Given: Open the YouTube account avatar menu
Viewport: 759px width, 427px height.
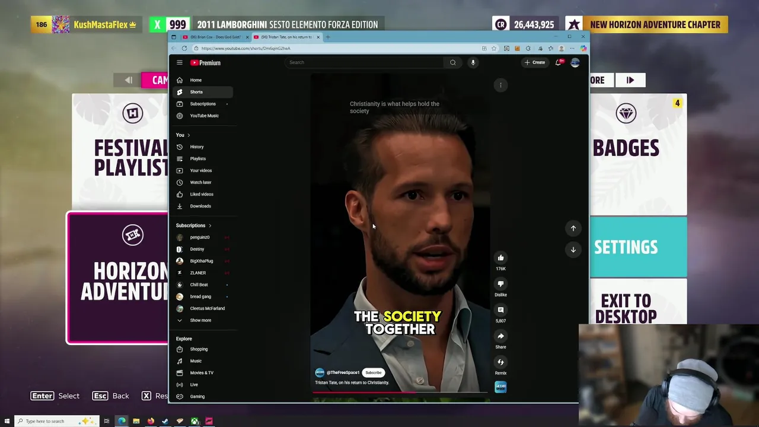Looking at the screenshot, I should pyautogui.click(x=575, y=62).
